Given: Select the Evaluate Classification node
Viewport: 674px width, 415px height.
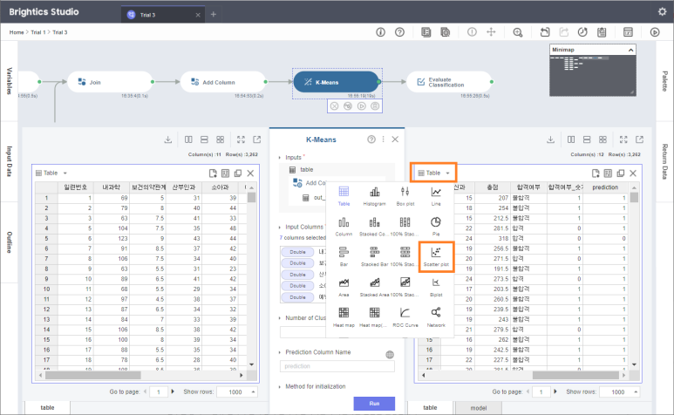Looking at the screenshot, I should point(449,82).
